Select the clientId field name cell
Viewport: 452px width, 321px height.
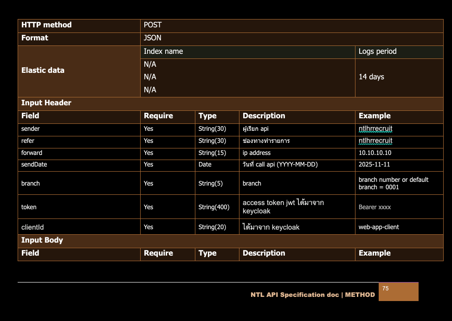(x=32, y=227)
